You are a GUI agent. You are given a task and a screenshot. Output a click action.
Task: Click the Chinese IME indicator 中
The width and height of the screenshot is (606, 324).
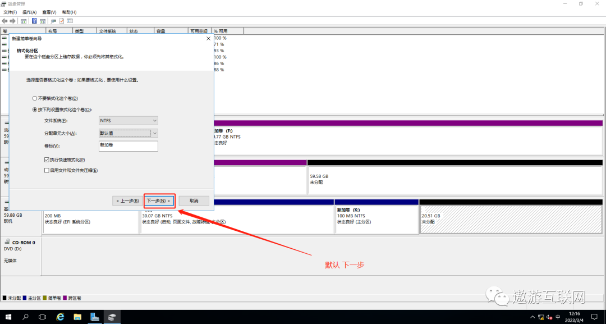click(558, 317)
